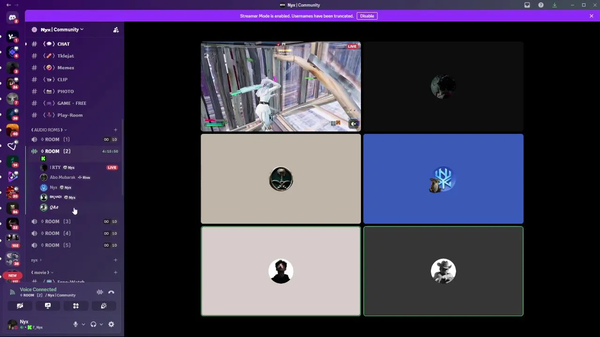Click the download update arrow icon
This screenshot has width=600, height=337.
555,5
